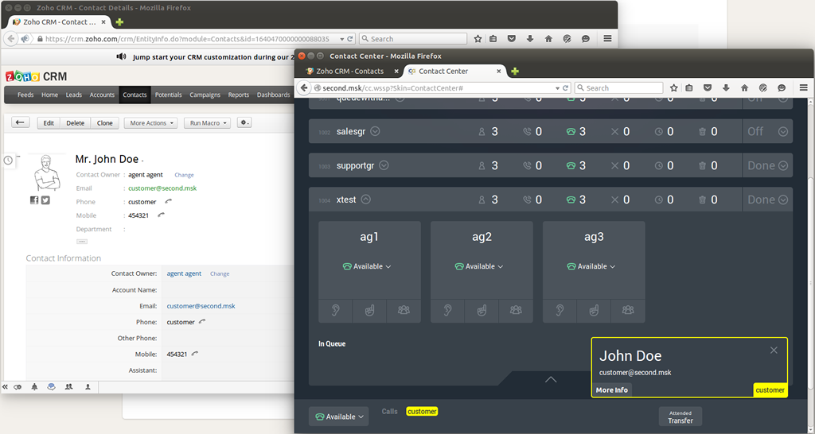The height and width of the screenshot is (434, 815).
Task: Open the xtest Done status dropdown
Action: 767,200
